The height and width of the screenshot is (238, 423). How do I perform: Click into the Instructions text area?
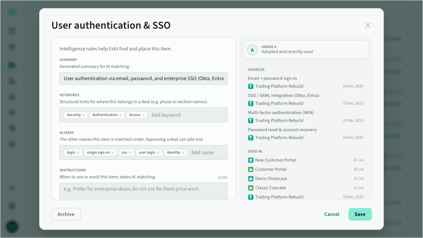[144, 191]
